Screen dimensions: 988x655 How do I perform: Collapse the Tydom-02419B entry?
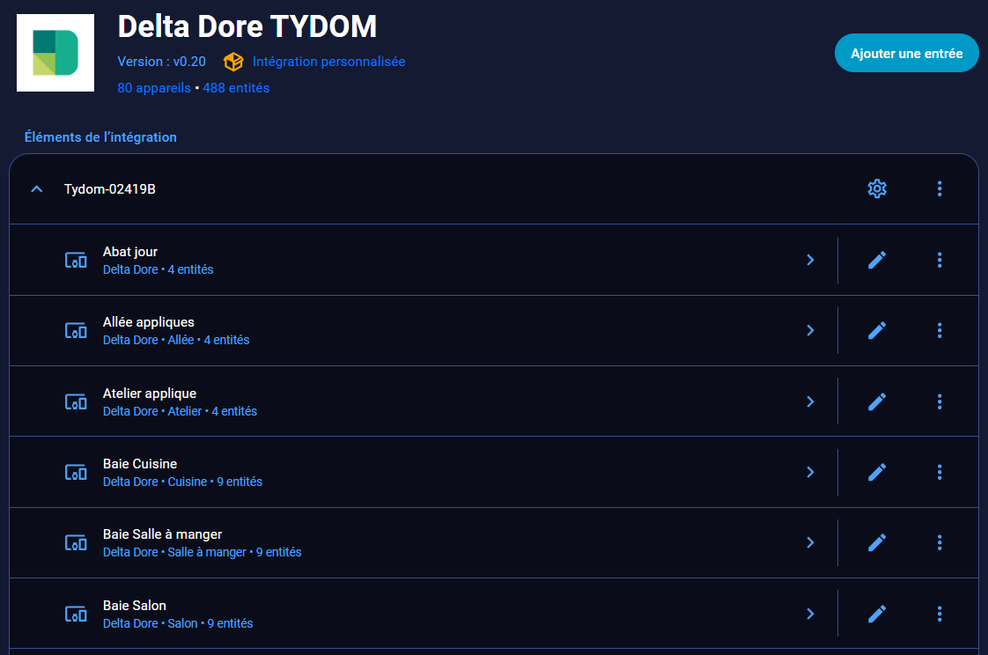(37, 189)
